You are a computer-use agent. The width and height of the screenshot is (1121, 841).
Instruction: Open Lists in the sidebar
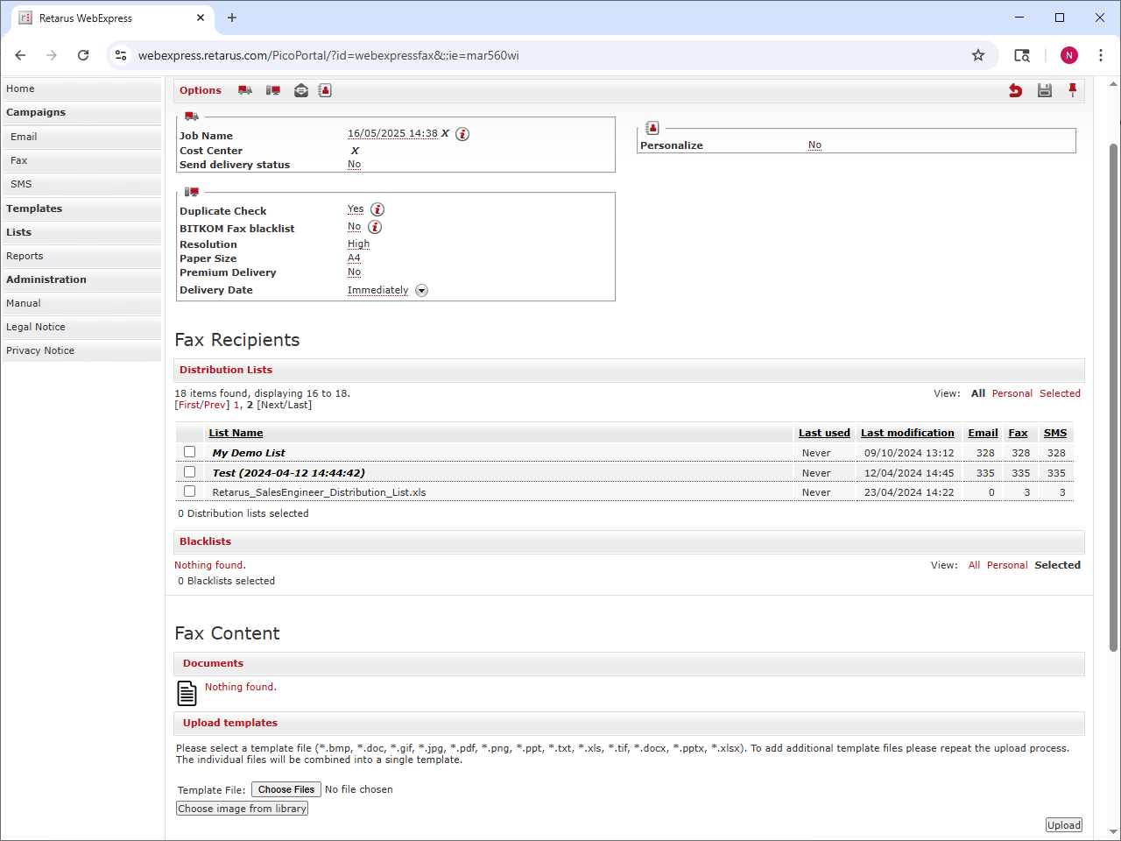pyautogui.click(x=81, y=232)
